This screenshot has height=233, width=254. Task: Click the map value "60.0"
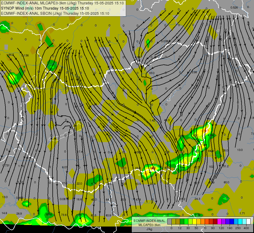pos(226,183)
